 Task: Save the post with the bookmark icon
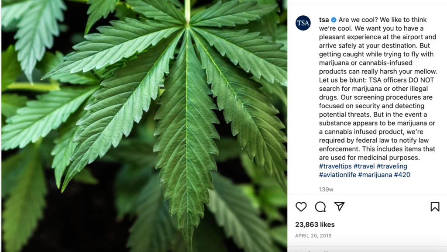[435, 207]
